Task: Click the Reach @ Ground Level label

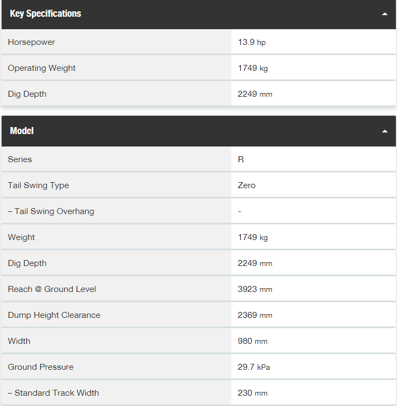Action: (52, 289)
